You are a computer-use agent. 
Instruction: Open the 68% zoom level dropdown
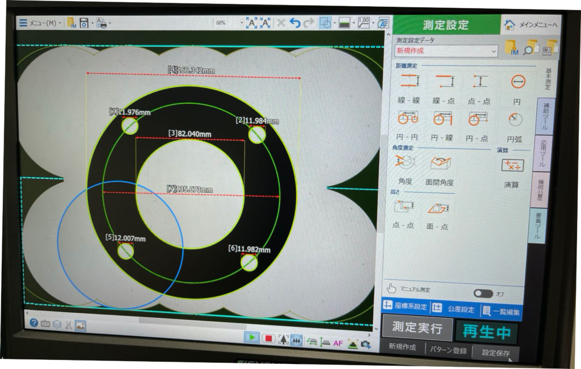point(228,23)
